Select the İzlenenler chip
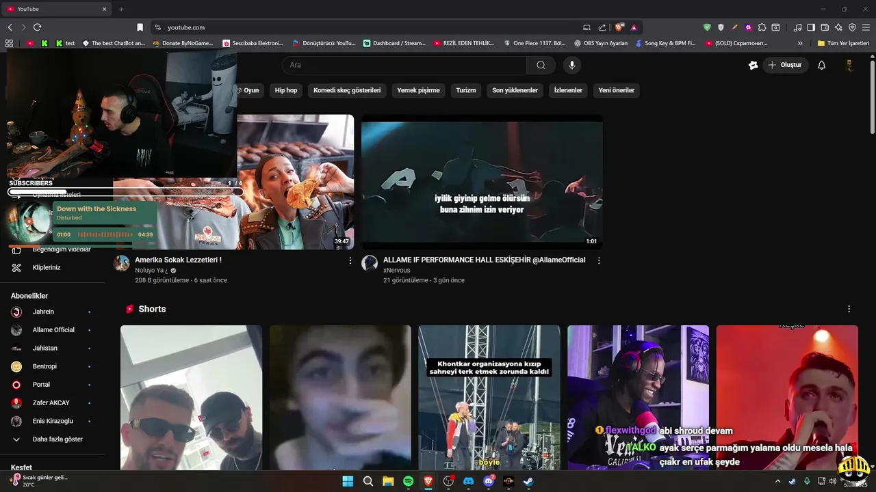876x492 pixels. [x=568, y=90]
